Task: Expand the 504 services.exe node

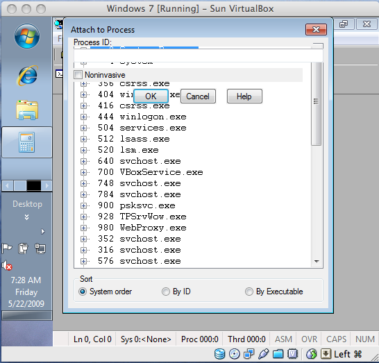Action: click(x=83, y=128)
